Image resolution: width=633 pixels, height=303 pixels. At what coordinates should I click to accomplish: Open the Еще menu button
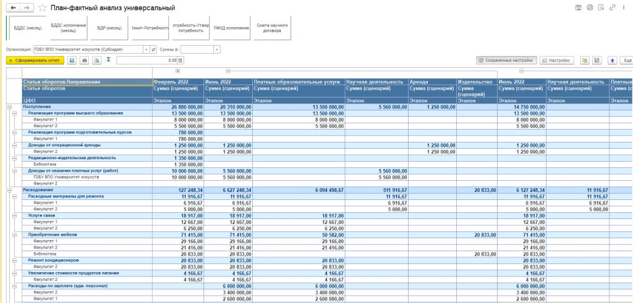(x=627, y=60)
